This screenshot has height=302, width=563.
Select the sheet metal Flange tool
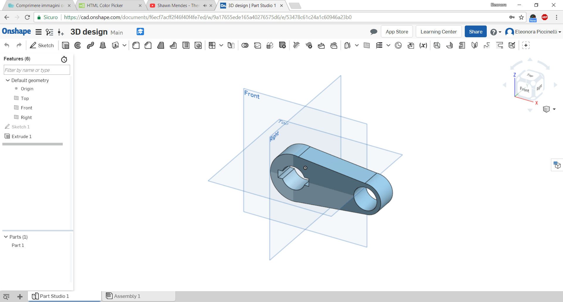(x=450, y=45)
